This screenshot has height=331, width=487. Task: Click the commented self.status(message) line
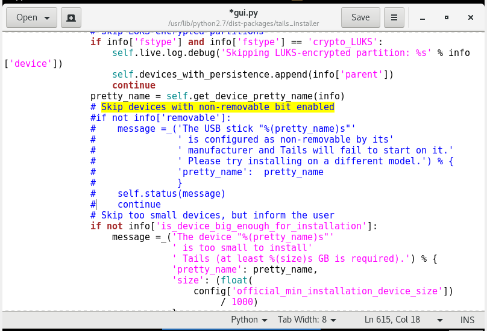click(171, 194)
